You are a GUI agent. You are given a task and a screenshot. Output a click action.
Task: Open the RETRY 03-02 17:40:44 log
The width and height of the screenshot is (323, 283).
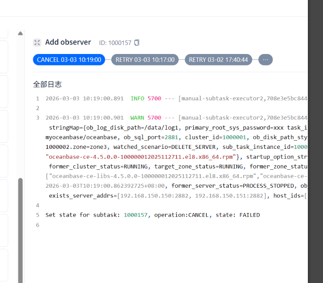tap(218, 60)
